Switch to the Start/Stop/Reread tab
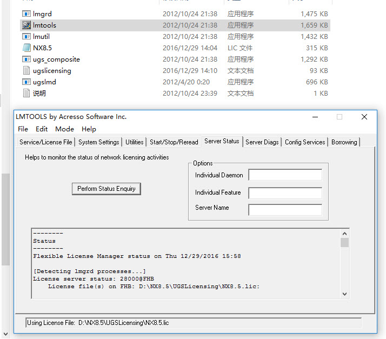The image size is (386, 339). click(174, 142)
